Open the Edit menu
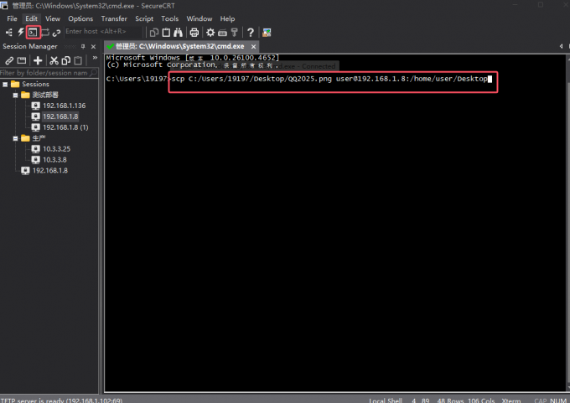 31,18
